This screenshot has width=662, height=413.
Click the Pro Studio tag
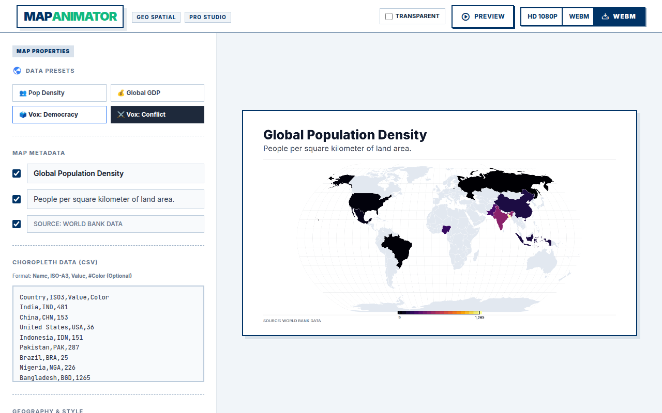[207, 17]
